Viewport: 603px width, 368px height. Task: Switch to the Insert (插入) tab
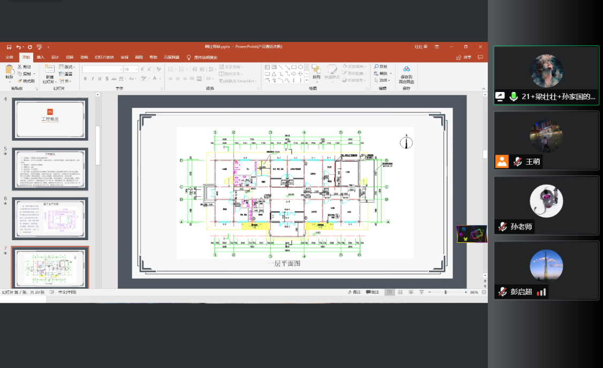click(x=40, y=57)
